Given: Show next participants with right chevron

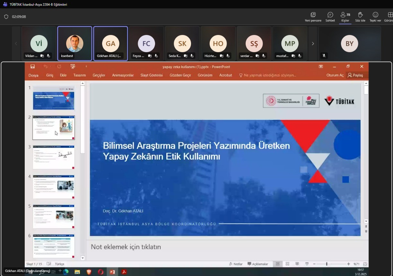Looking at the screenshot, I should tap(313, 44).
